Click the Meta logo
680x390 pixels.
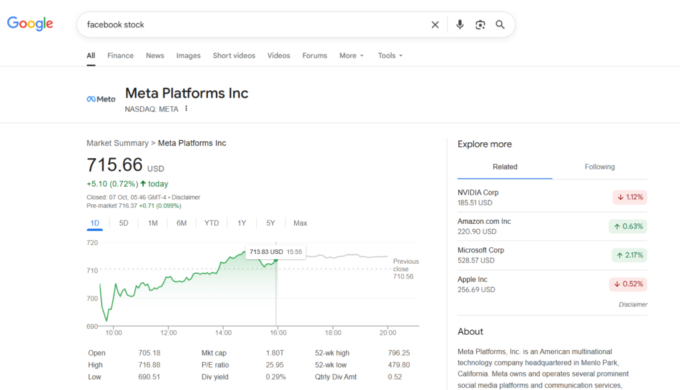[101, 99]
